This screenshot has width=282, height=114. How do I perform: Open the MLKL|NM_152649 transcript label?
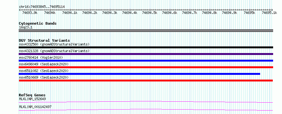pyautogui.click(x=32, y=99)
